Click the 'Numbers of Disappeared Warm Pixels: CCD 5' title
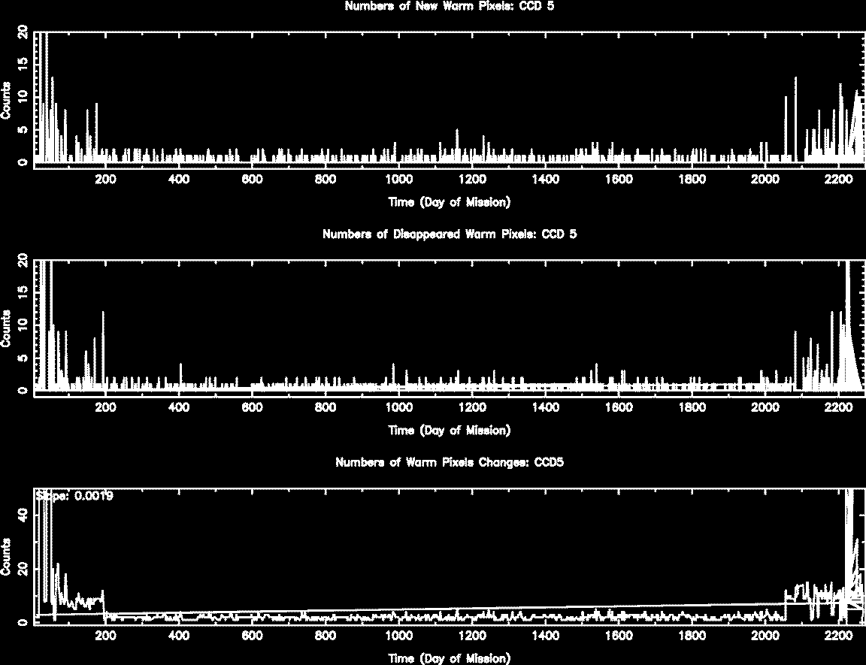The height and width of the screenshot is (665, 866). 450,234
